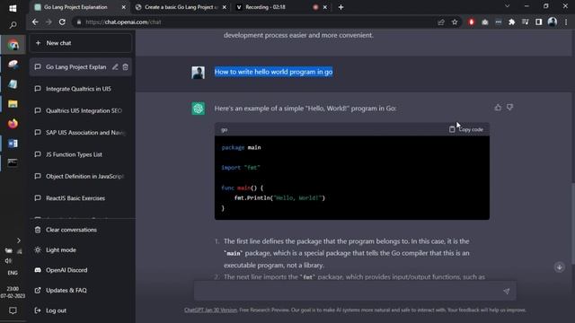Close the Go Lang Project Explanation tab

(124, 7)
